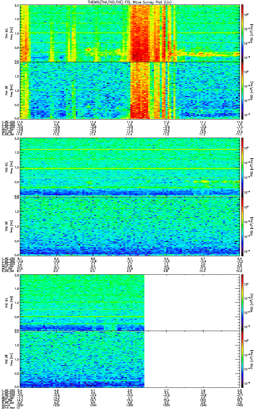Click the PSD [nT²/Hz] label beside THA B⊥
256x410 pixels.
(251, 33)
